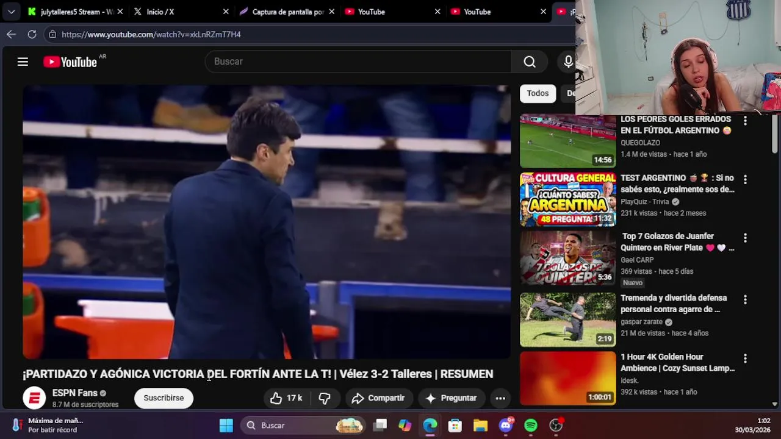Click the Gael CARP channel name

point(637,260)
